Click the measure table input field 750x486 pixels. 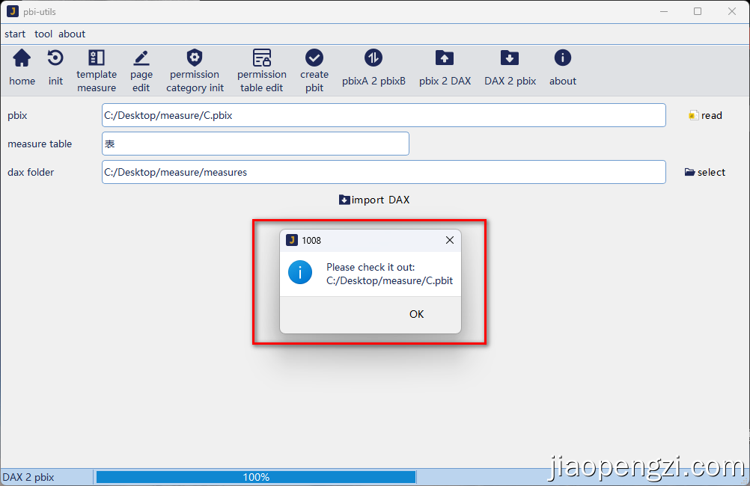255,144
